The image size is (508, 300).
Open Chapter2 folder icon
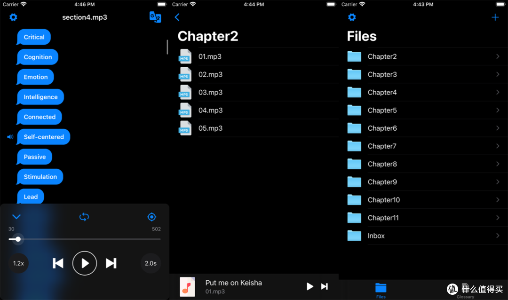[354, 56]
